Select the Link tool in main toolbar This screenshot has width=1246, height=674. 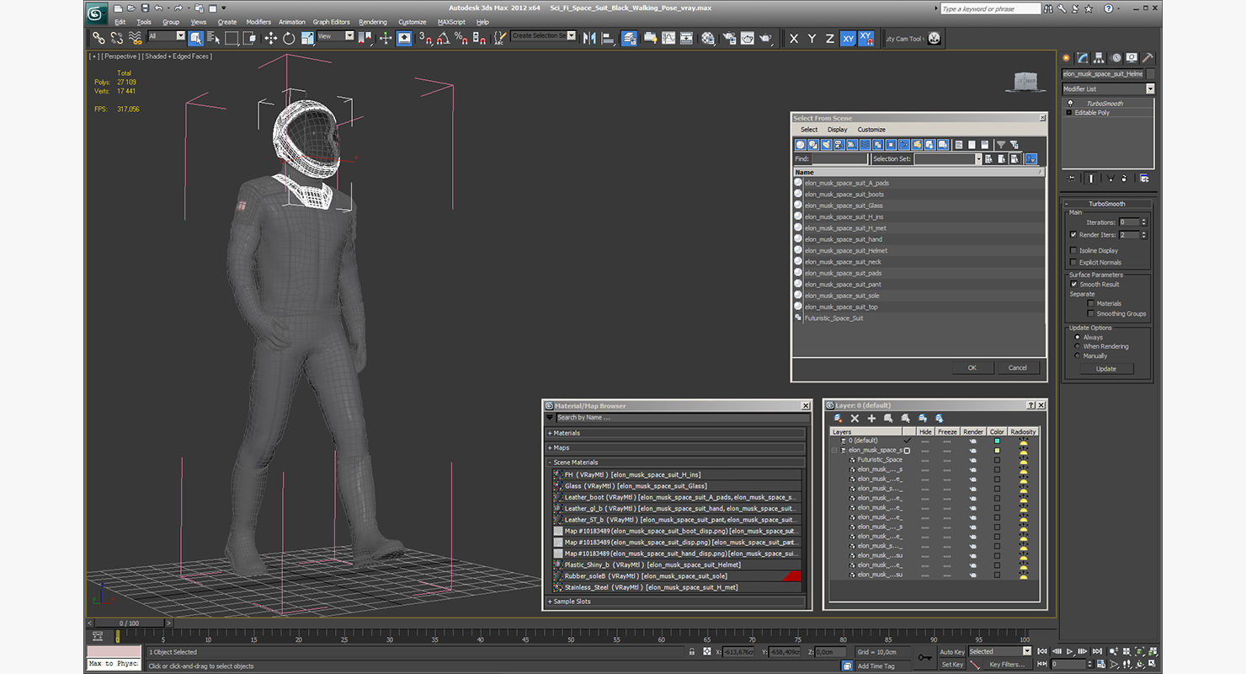99,38
